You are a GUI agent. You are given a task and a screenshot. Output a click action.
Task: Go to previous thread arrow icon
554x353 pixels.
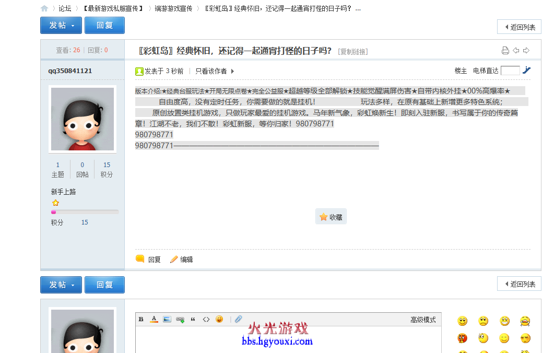click(x=516, y=51)
